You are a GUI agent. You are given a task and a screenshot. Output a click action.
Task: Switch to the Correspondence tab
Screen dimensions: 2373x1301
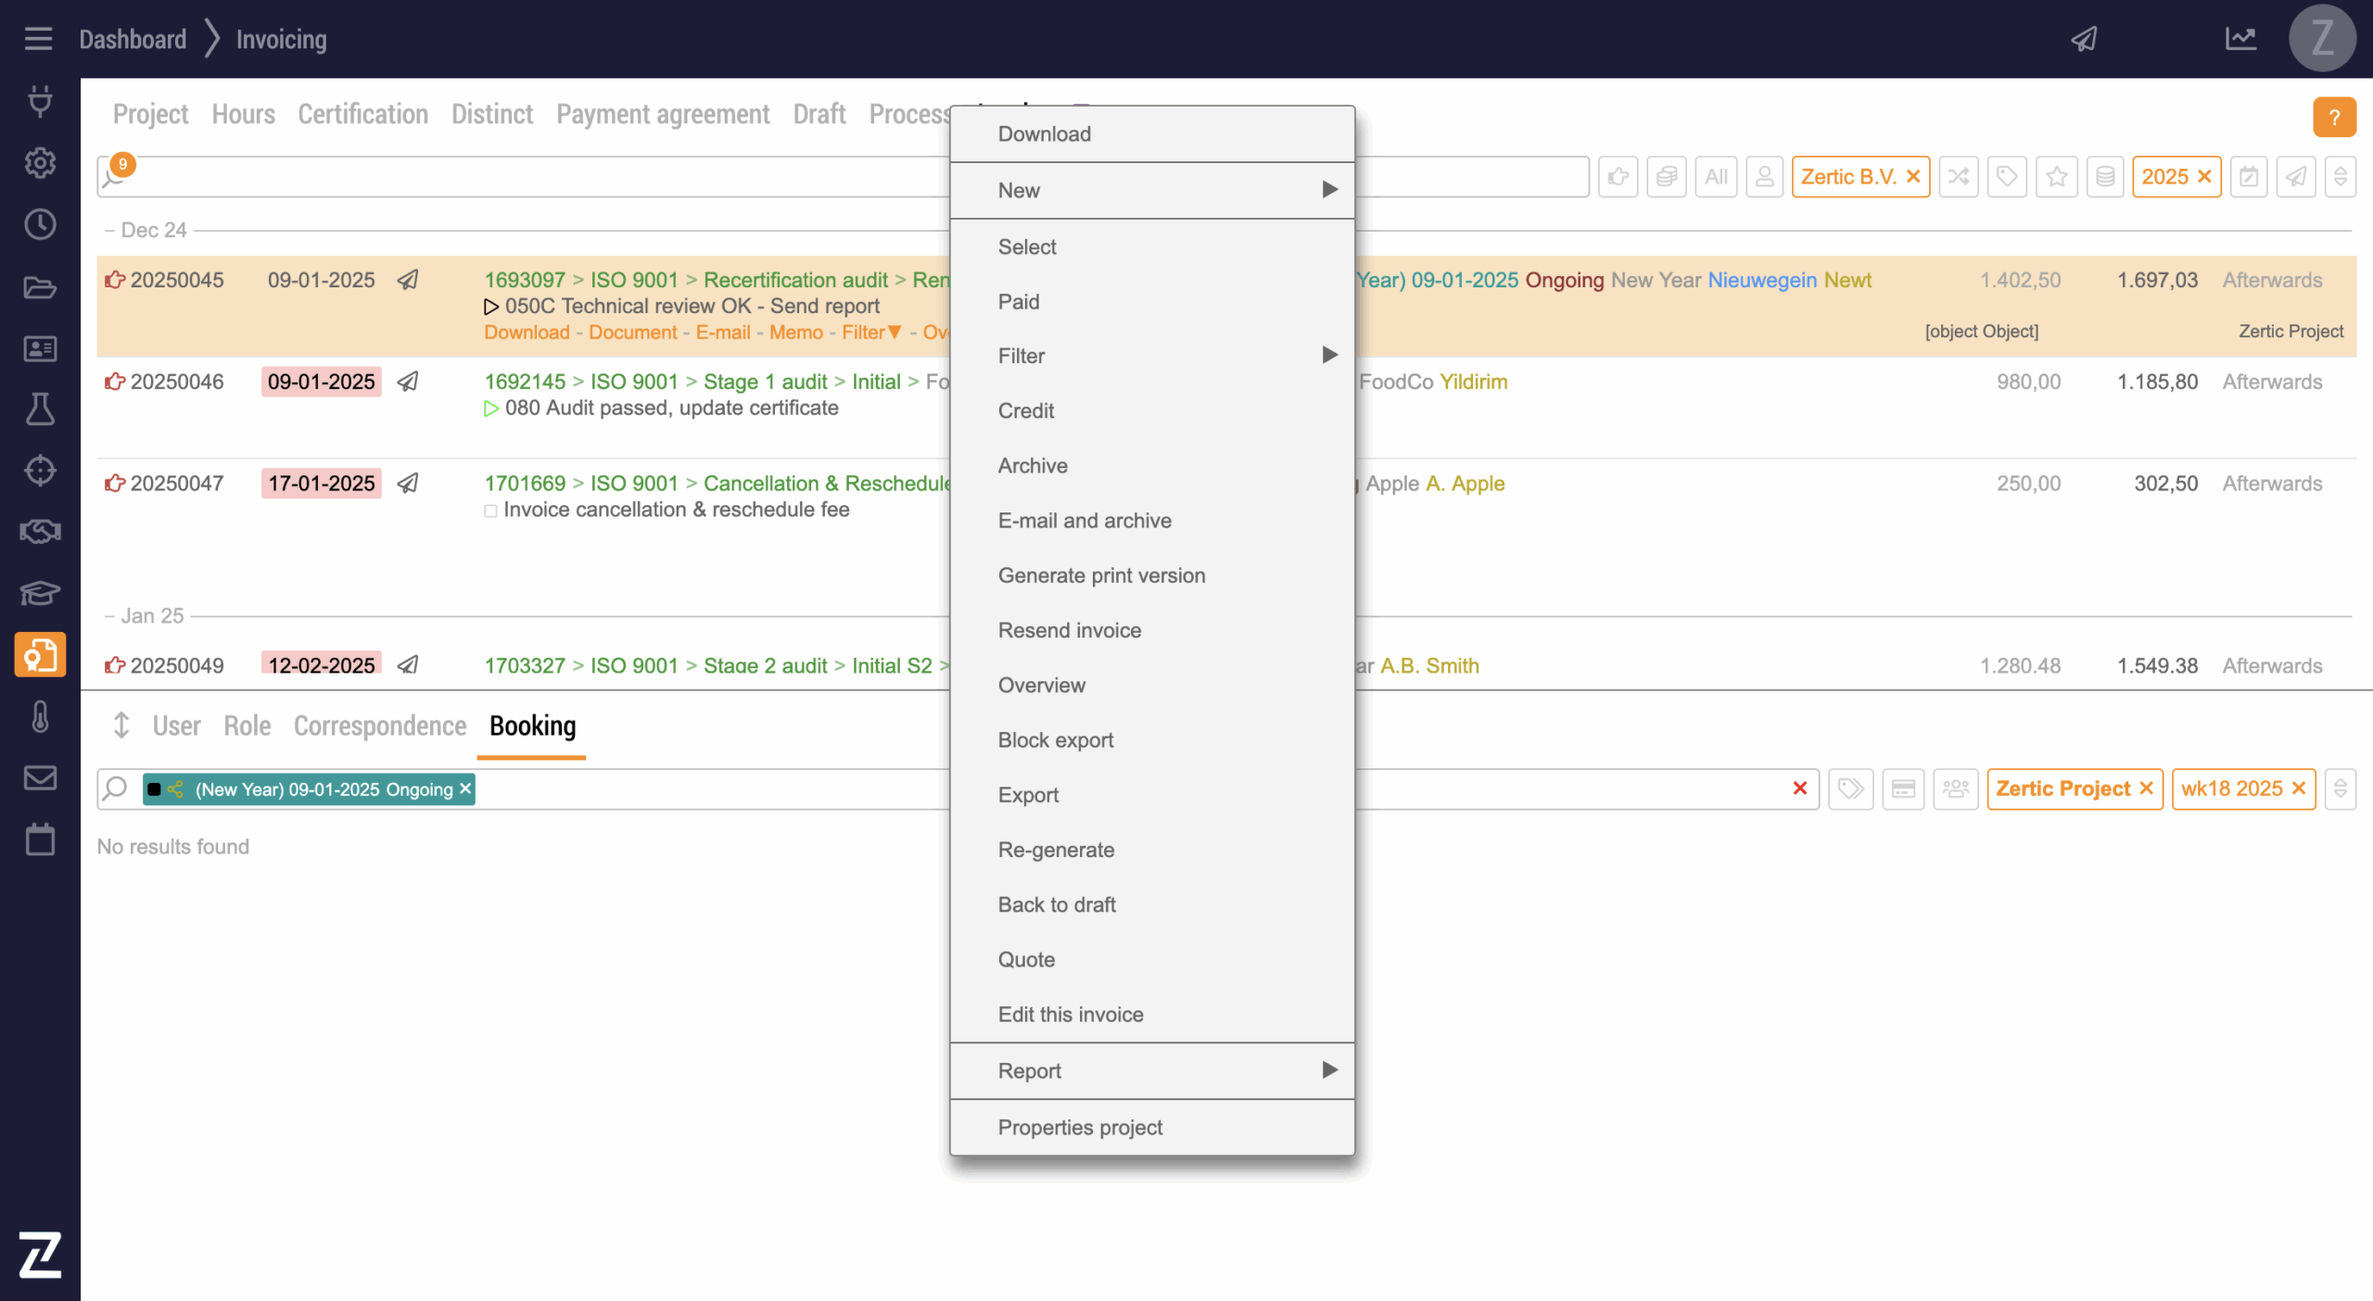click(379, 726)
